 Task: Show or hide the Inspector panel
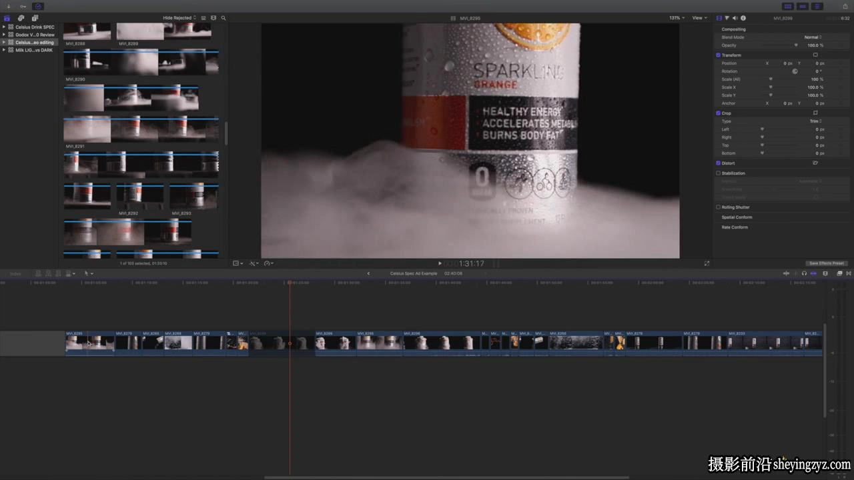click(817, 6)
